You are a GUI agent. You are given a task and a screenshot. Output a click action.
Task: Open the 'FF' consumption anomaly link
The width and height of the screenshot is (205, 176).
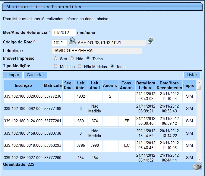[127, 121]
